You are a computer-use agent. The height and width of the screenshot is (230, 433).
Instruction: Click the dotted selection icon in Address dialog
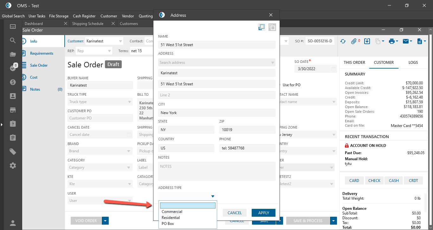coord(262,27)
